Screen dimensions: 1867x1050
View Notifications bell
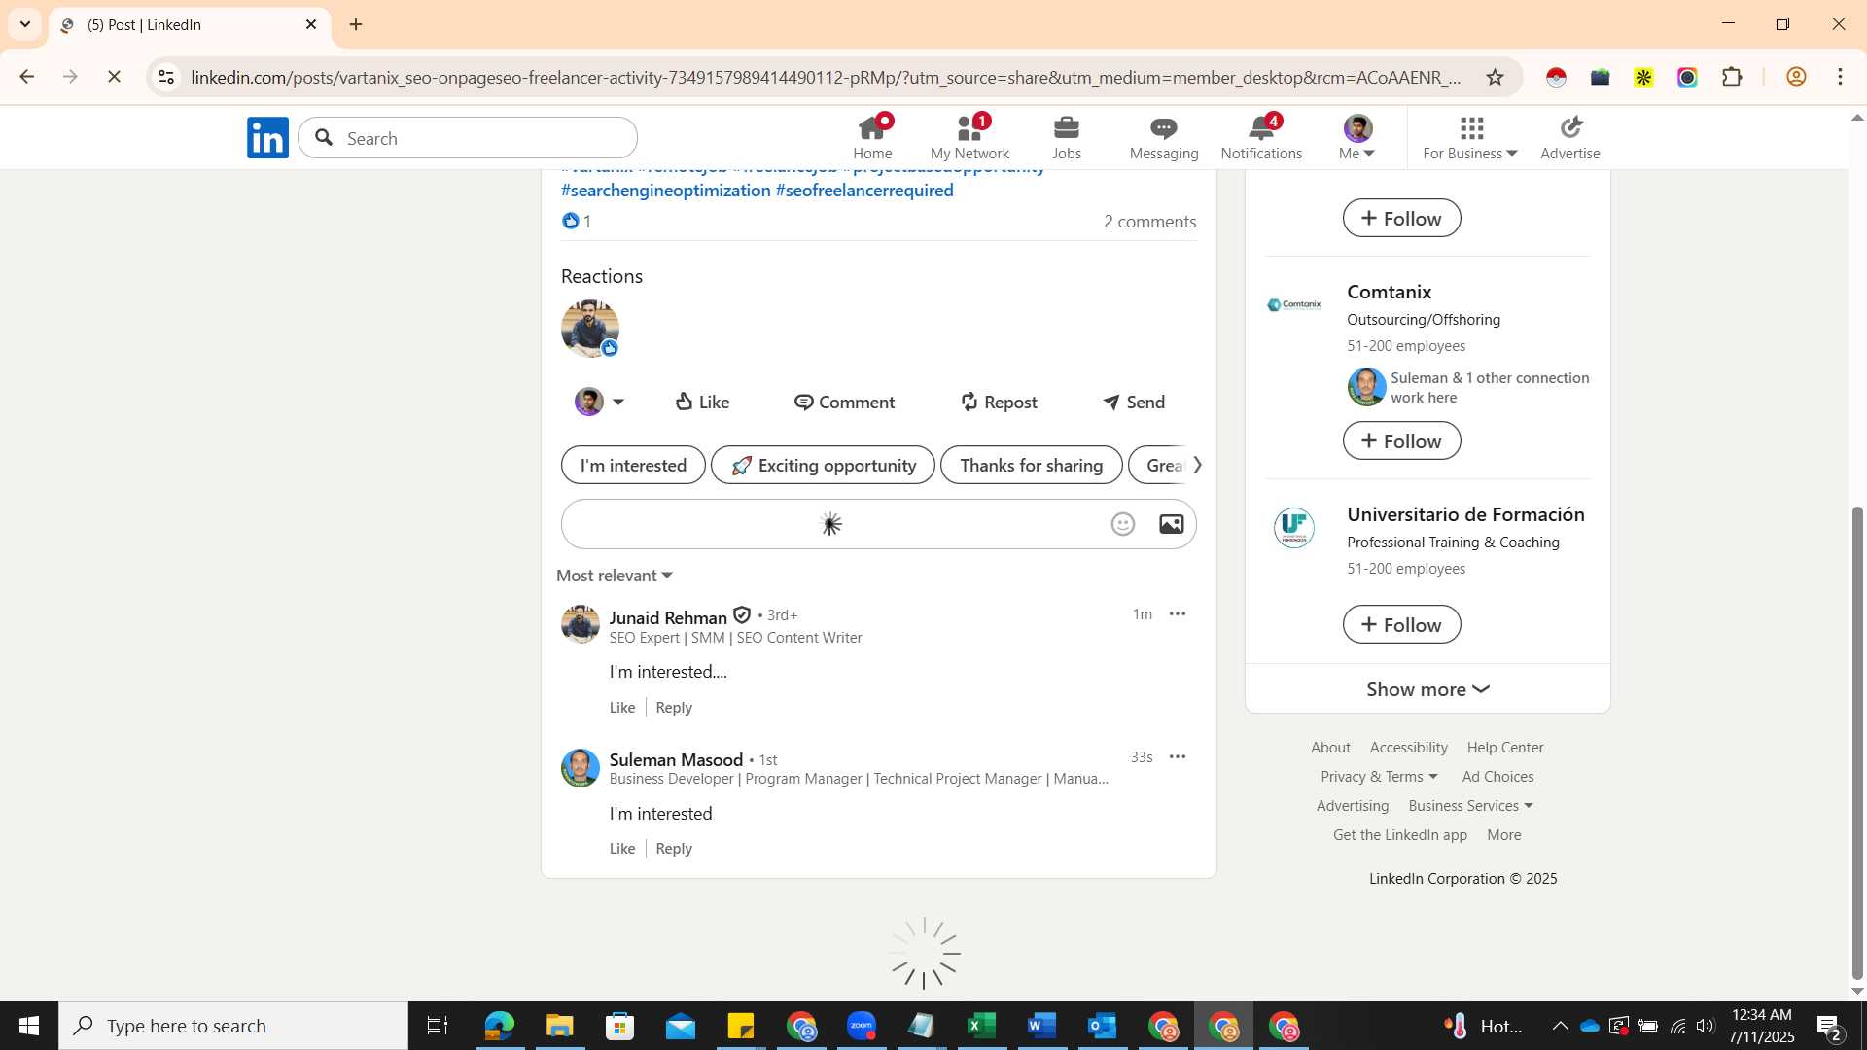pos(1261,137)
